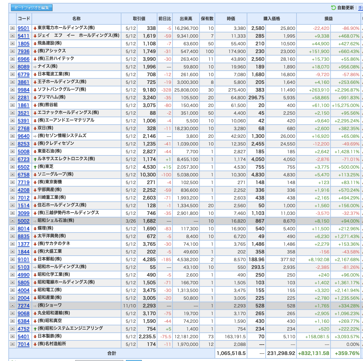Image resolution: width=363 pixels, height=361 pixels.
Task: Remove icon beside code 9984
Action: pos(13,90)
